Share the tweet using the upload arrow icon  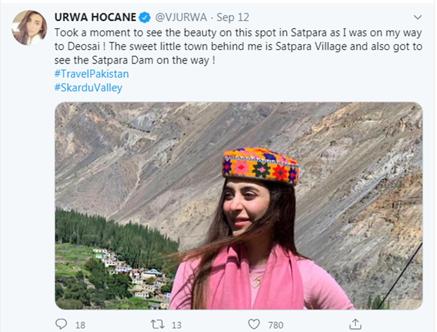[355, 324]
